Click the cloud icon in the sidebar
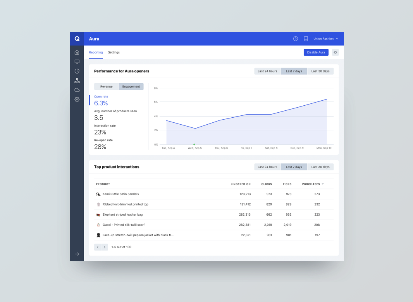 coord(77,90)
